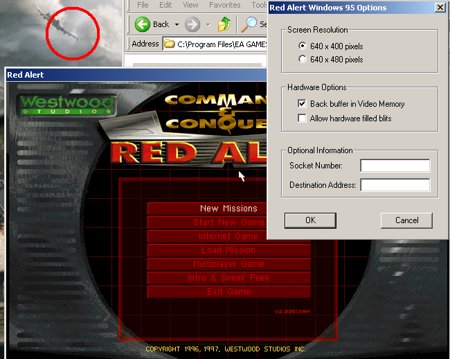
Task: Confirm options with the OK button
Action: click(x=310, y=220)
